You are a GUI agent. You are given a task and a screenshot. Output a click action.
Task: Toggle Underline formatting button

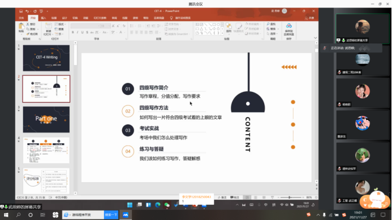[82, 32]
